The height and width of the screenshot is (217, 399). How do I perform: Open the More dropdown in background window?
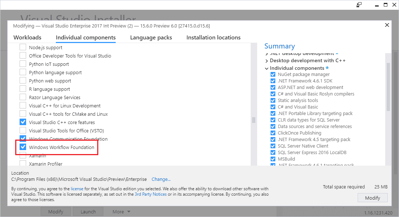pos(122,212)
